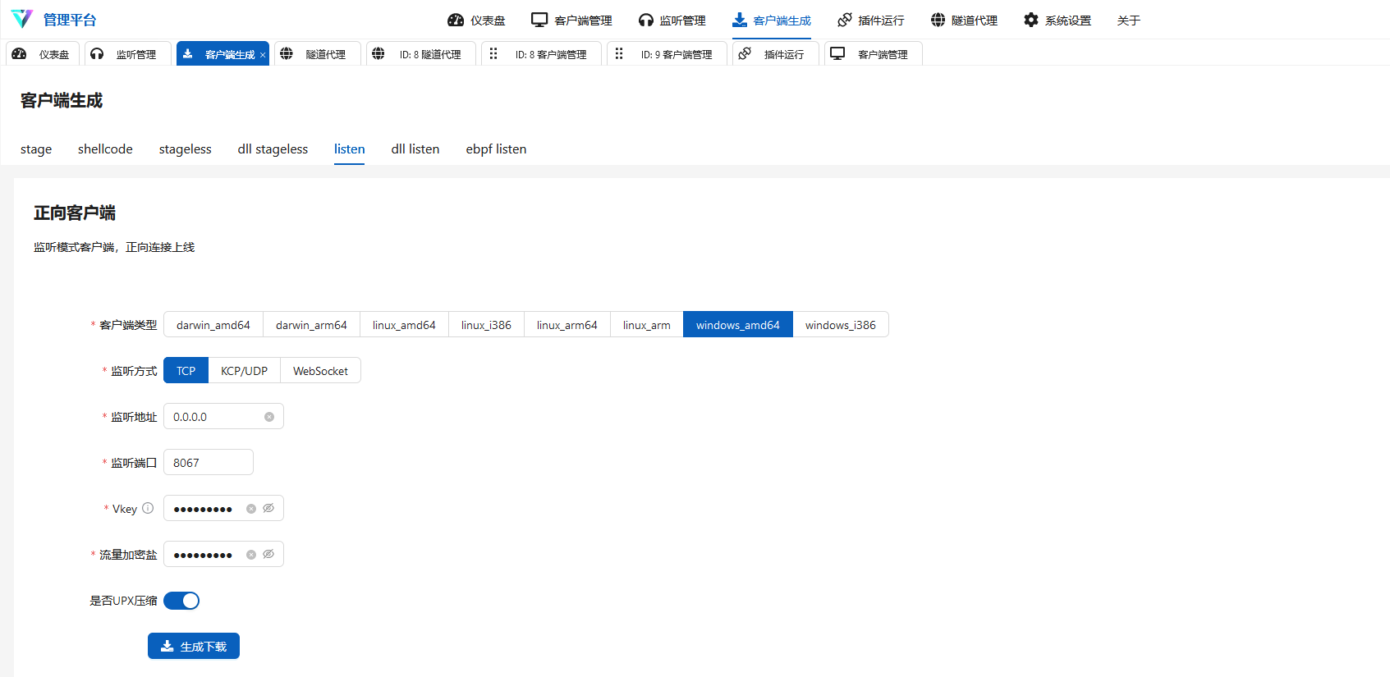Switch to the ebpf listen tab

pos(496,149)
